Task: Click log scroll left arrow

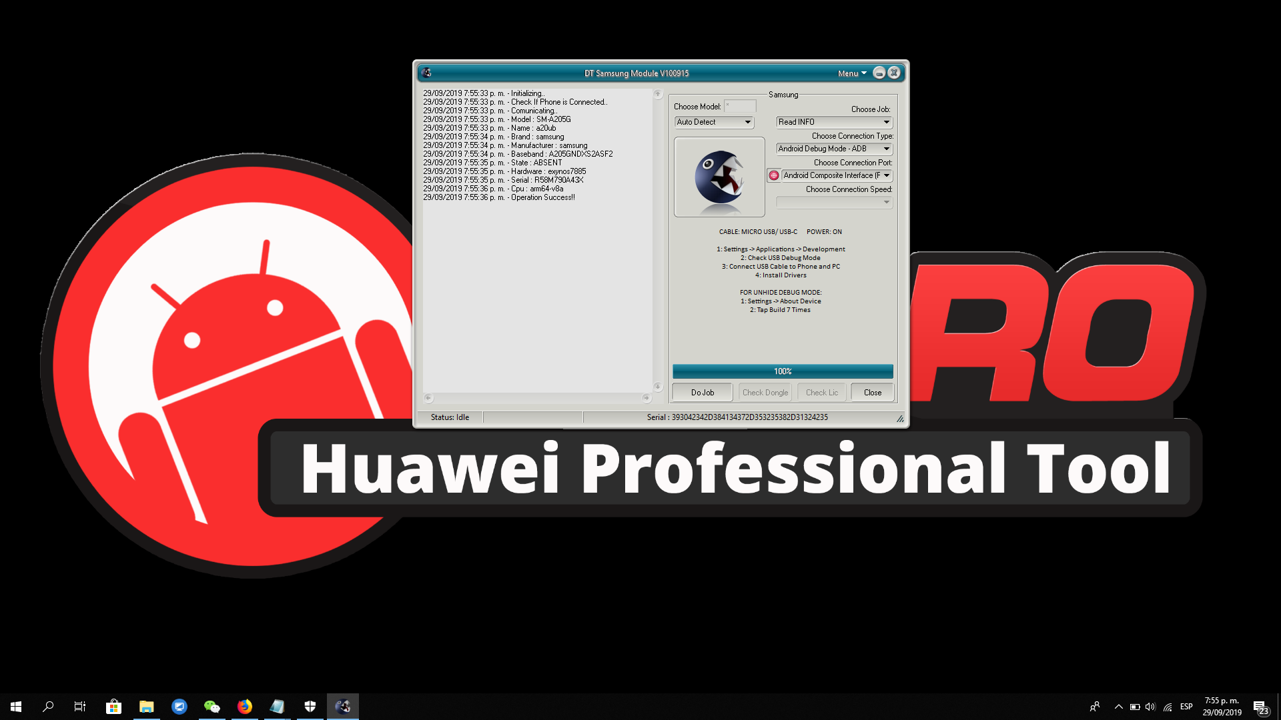Action: (x=428, y=398)
